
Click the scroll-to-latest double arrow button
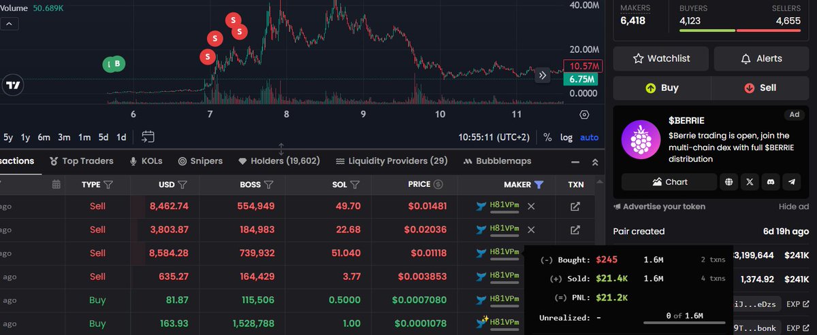click(x=543, y=75)
